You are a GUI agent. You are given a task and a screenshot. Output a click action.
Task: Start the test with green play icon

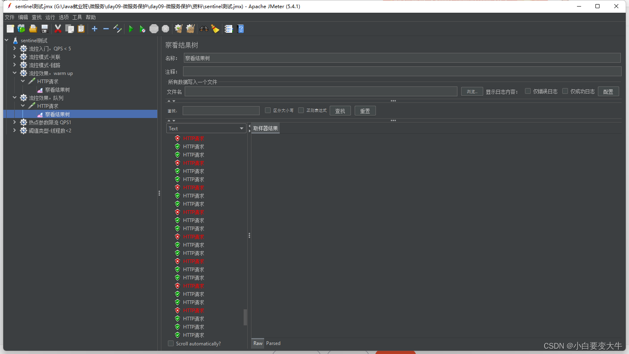pyautogui.click(x=131, y=29)
